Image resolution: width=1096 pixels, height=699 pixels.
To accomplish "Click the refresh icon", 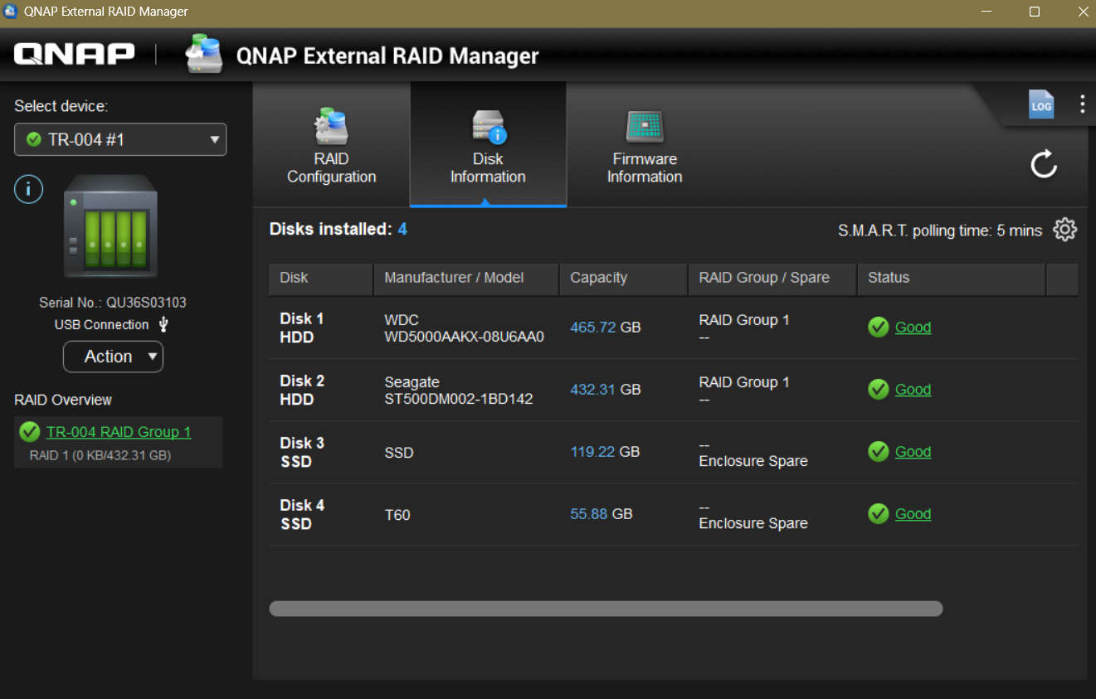I will click(1044, 163).
